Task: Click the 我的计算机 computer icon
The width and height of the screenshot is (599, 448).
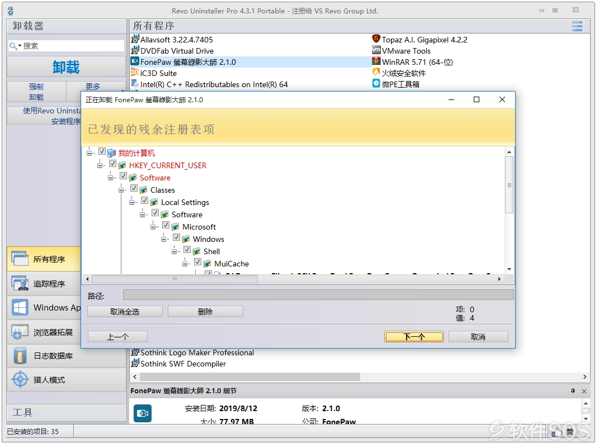Action: coord(111,153)
